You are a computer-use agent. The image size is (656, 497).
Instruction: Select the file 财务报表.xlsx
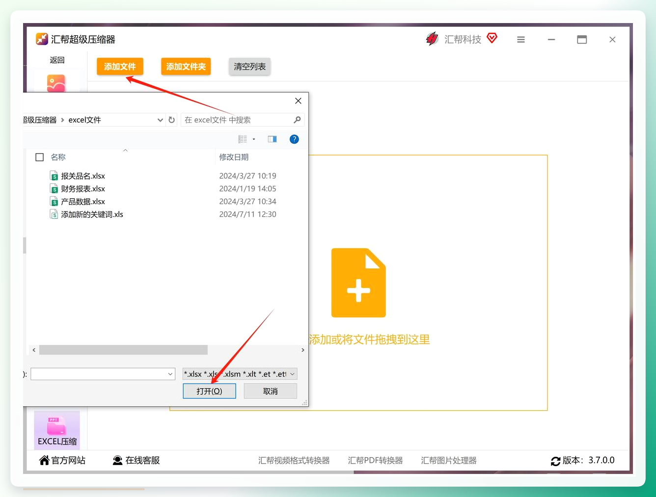[83, 189]
